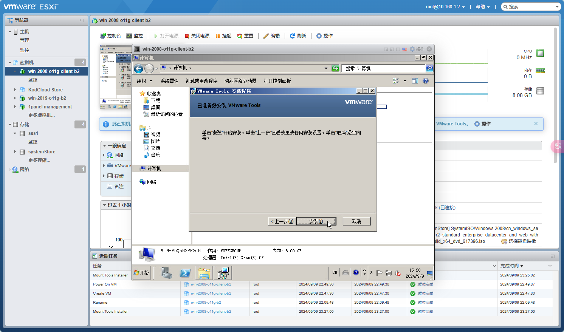Click the explorer help question mark icon

pos(426,81)
